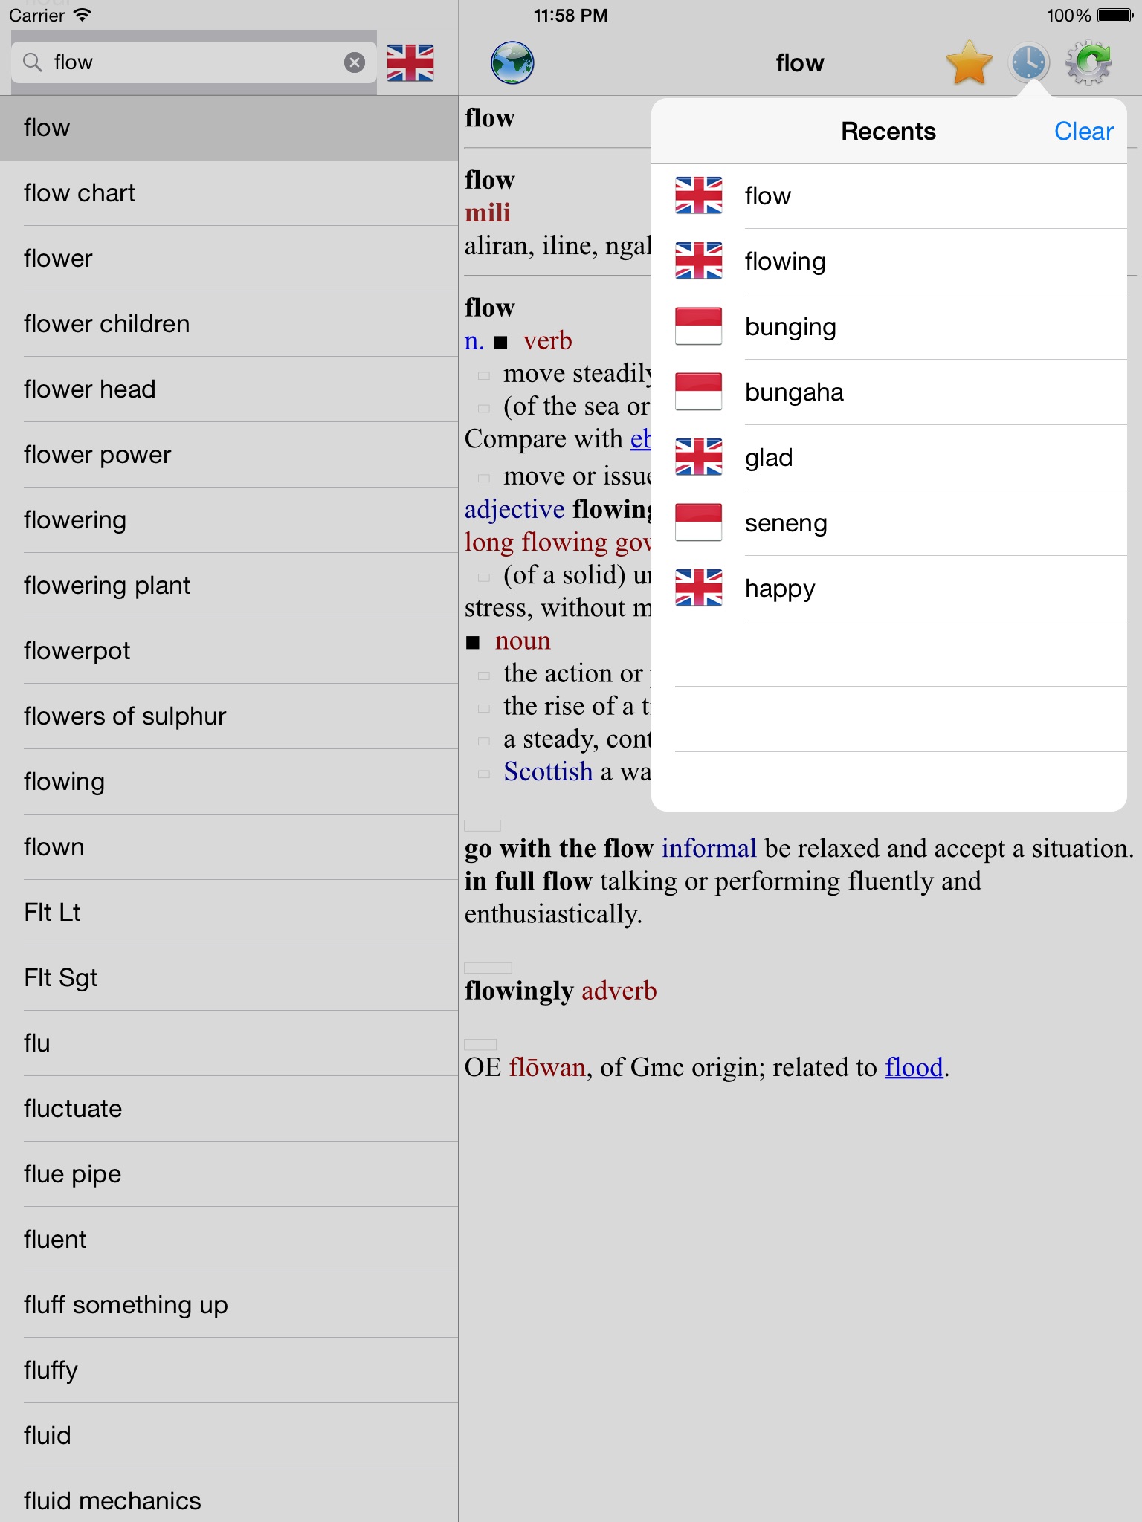Choose 'seneng' in the Recents list
The width and height of the screenshot is (1142, 1522).
[786, 523]
